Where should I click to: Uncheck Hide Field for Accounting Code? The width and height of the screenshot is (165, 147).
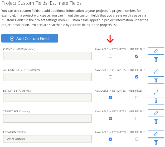[137, 77]
